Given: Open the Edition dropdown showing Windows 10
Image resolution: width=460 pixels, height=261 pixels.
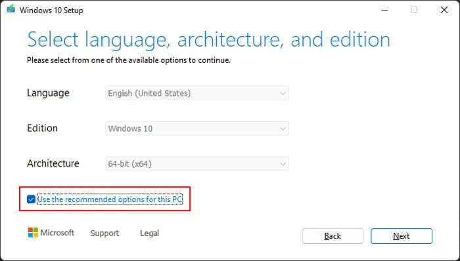Looking at the screenshot, I should [197, 129].
